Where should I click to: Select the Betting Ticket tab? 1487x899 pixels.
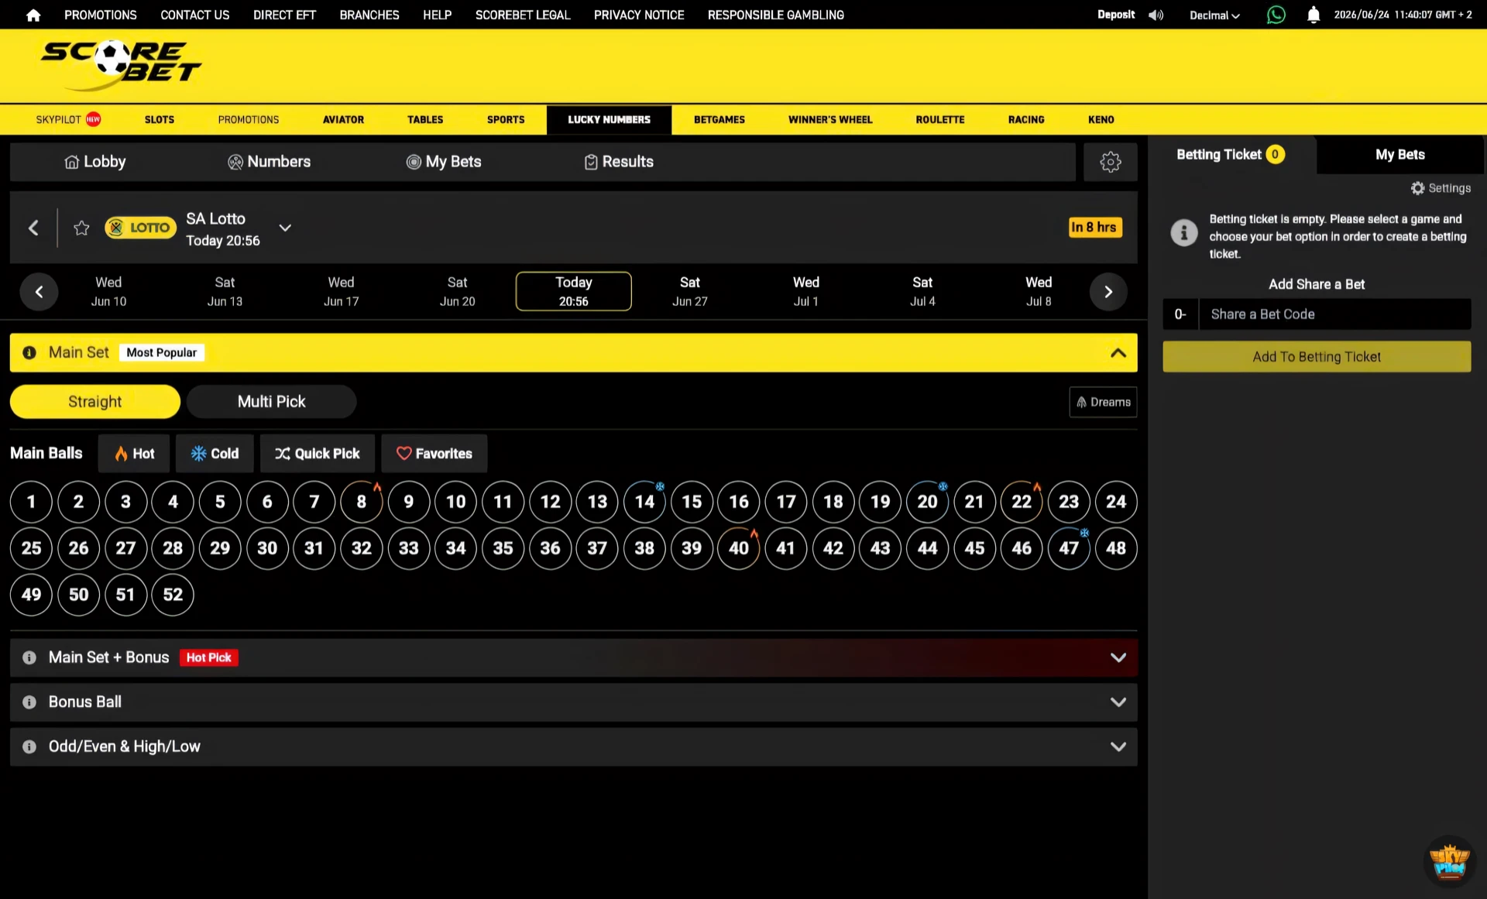[1231, 155]
